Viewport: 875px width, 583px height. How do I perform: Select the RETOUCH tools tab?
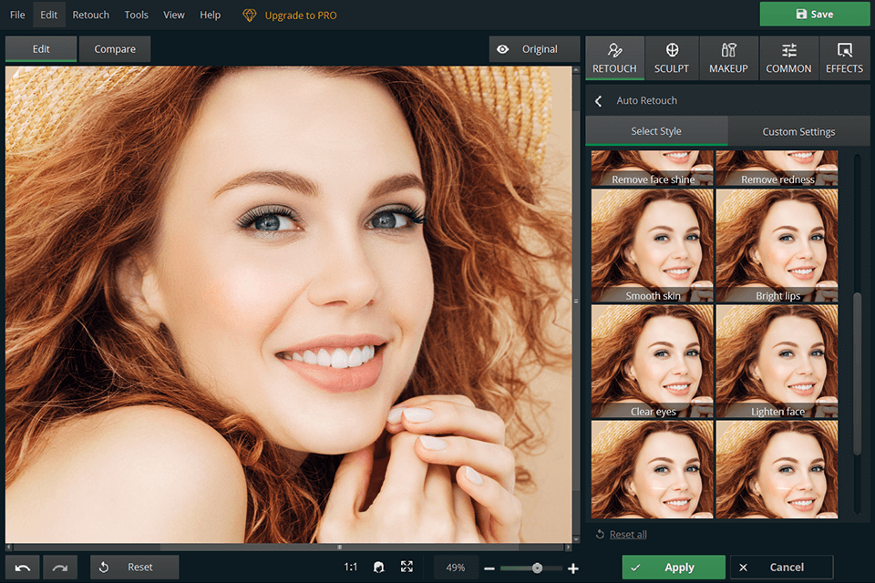pyautogui.click(x=614, y=58)
